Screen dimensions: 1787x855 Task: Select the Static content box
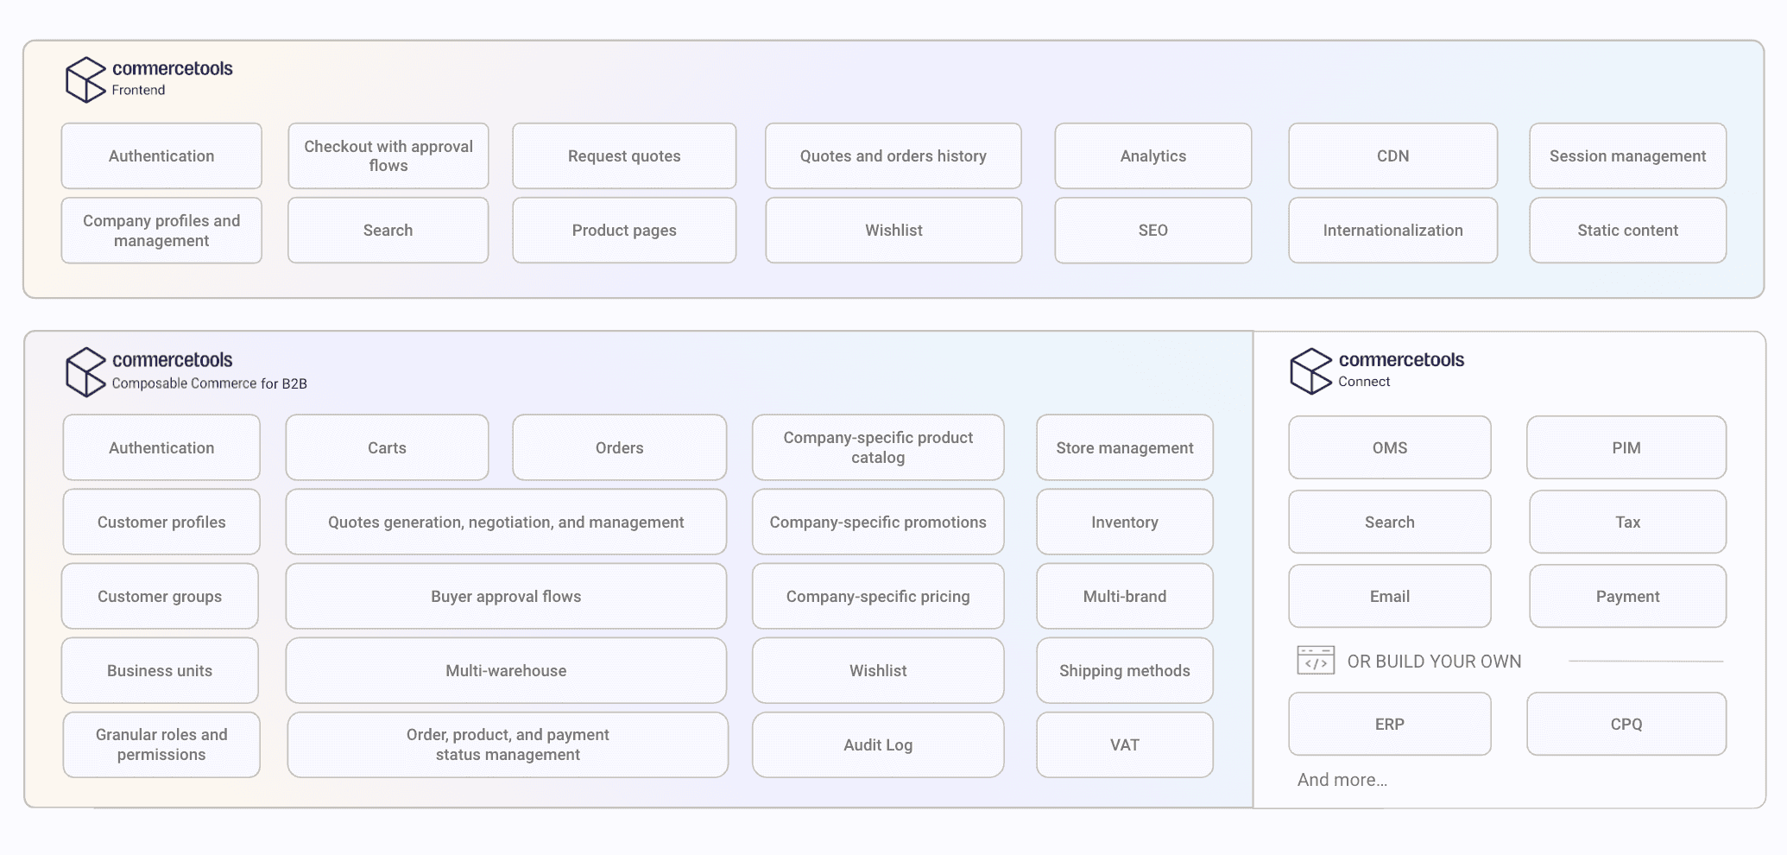coord(1628,231)
